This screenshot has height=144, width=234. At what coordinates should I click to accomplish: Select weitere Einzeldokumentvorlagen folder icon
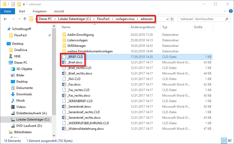pos(64,51)
